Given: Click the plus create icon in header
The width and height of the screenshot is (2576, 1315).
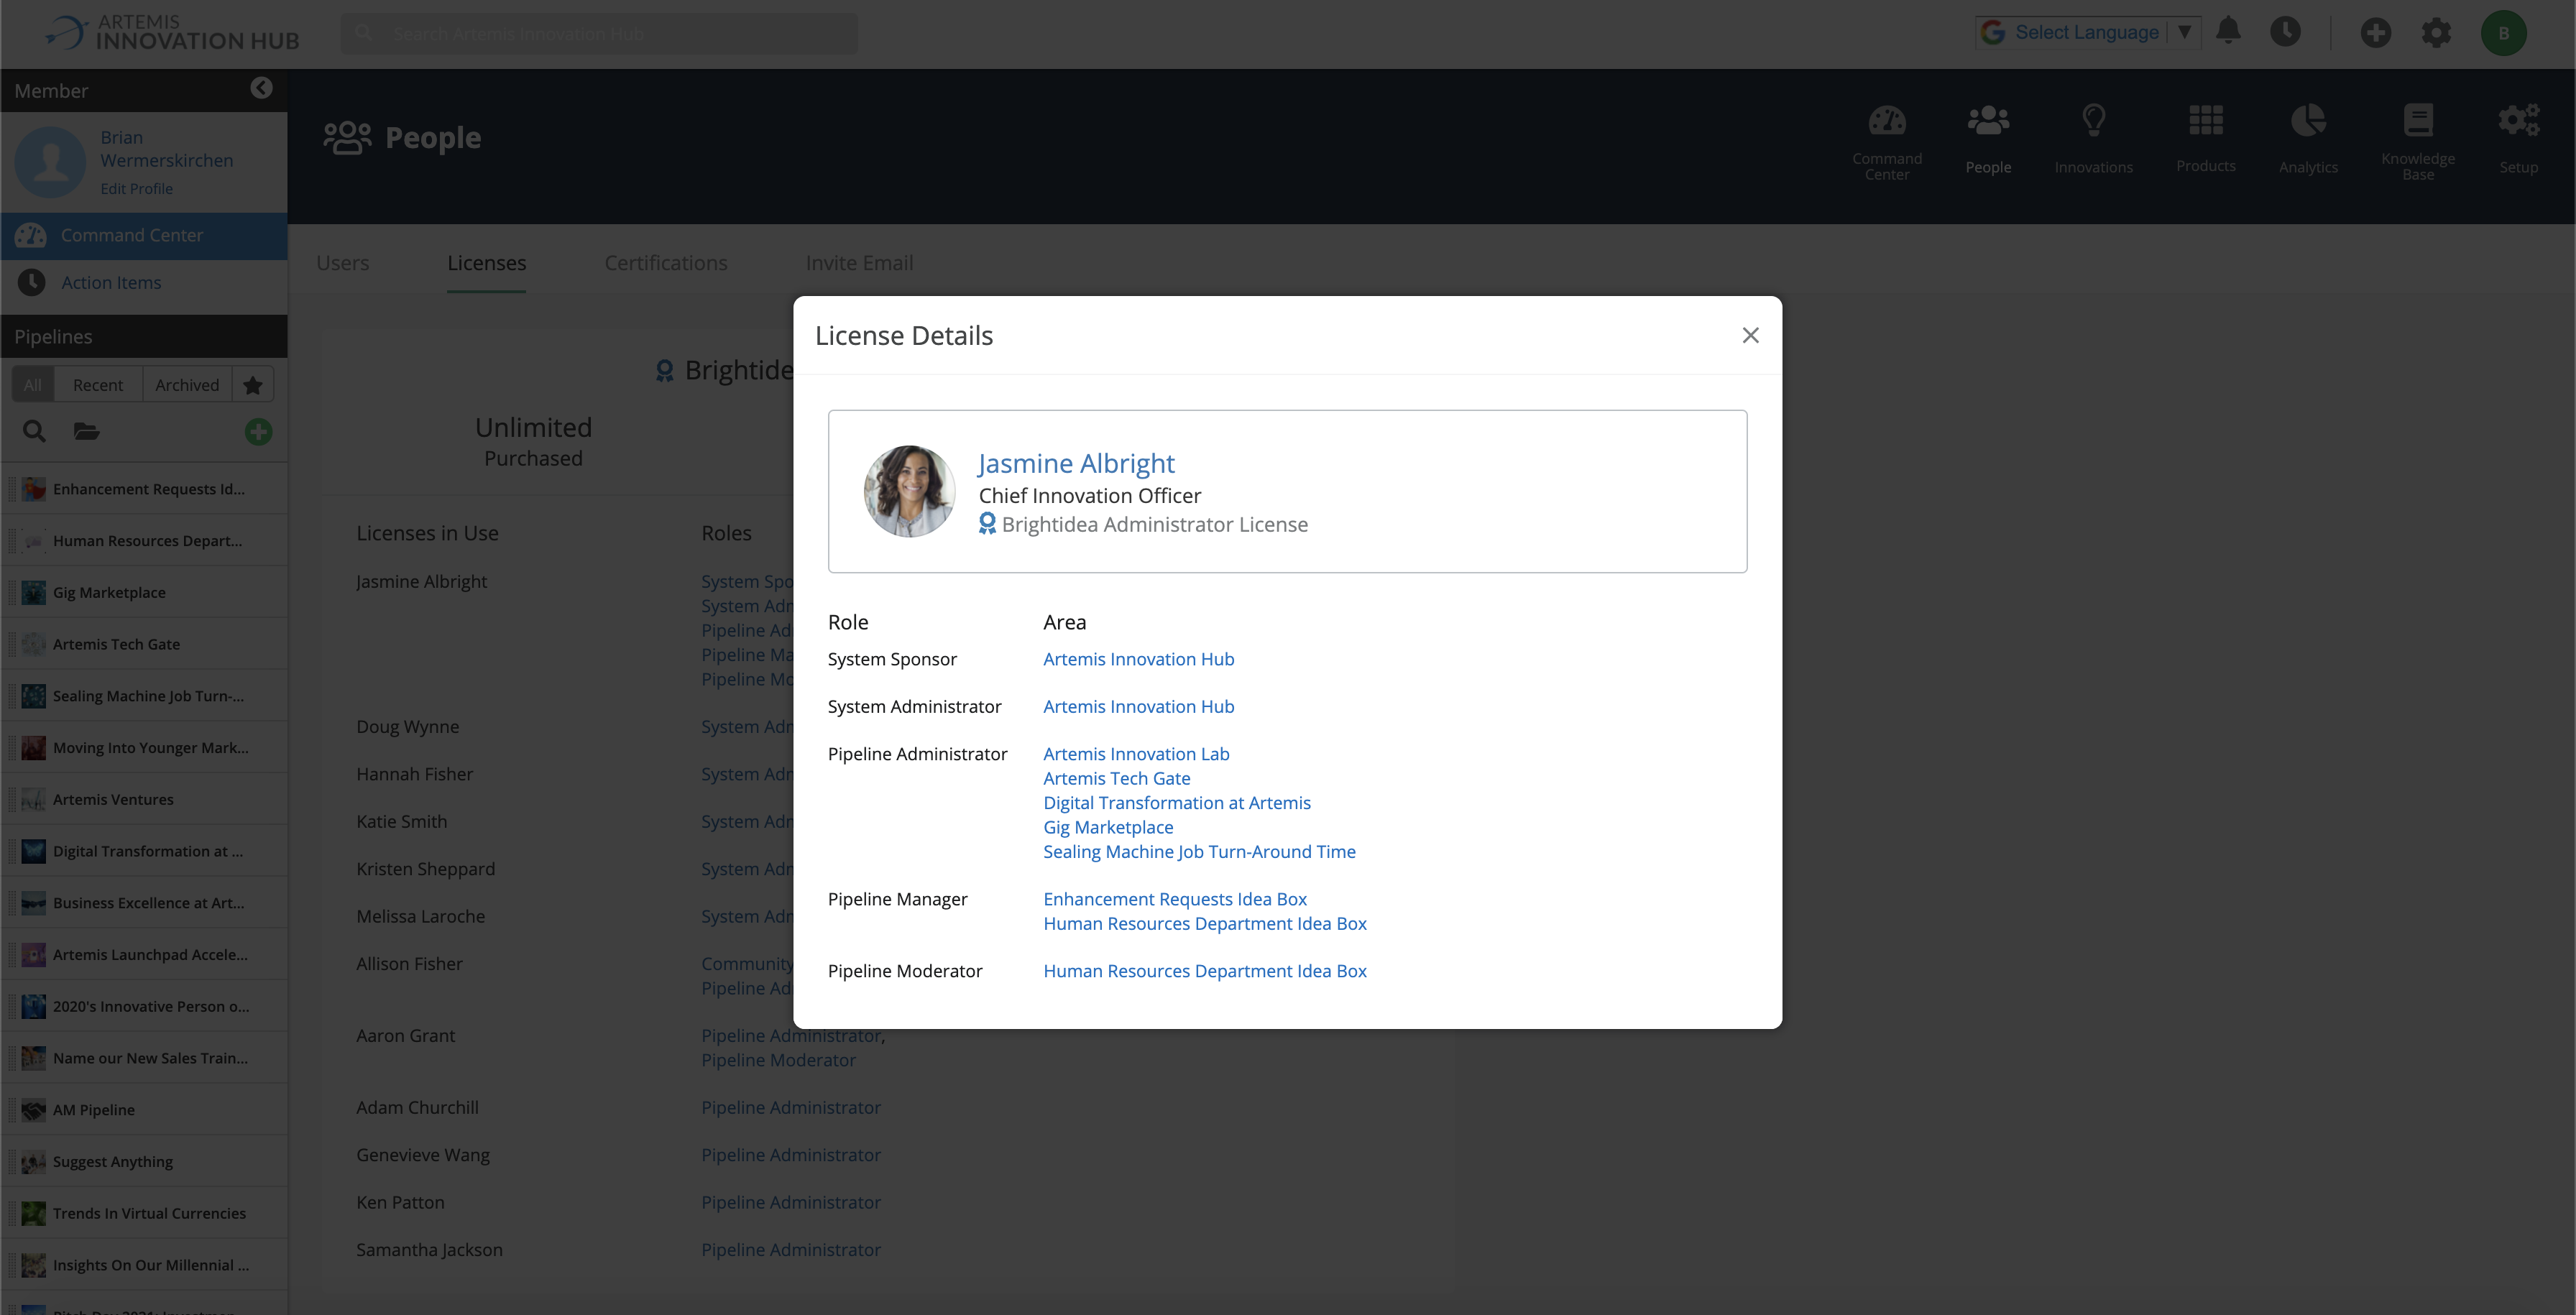Looking at the screenshot, I should [x=2376, y=33].
